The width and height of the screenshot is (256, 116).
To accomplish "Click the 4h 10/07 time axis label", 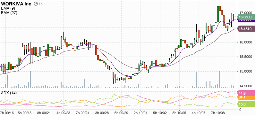I will point(199,112).
